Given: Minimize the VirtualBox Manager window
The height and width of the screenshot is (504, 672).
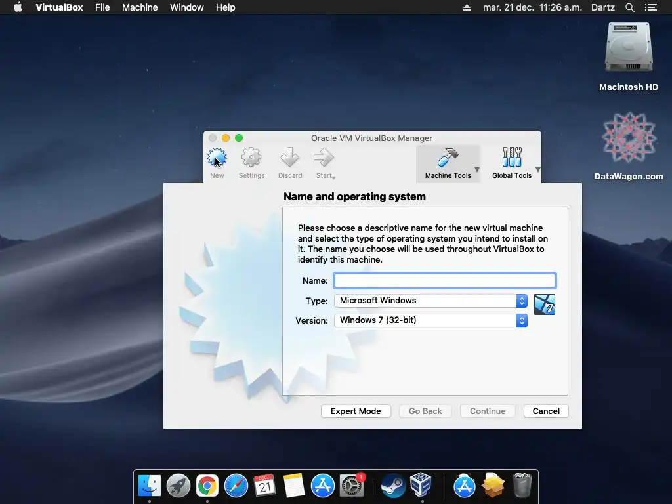Looking at the screenshot, I should [x=226, y=138].
